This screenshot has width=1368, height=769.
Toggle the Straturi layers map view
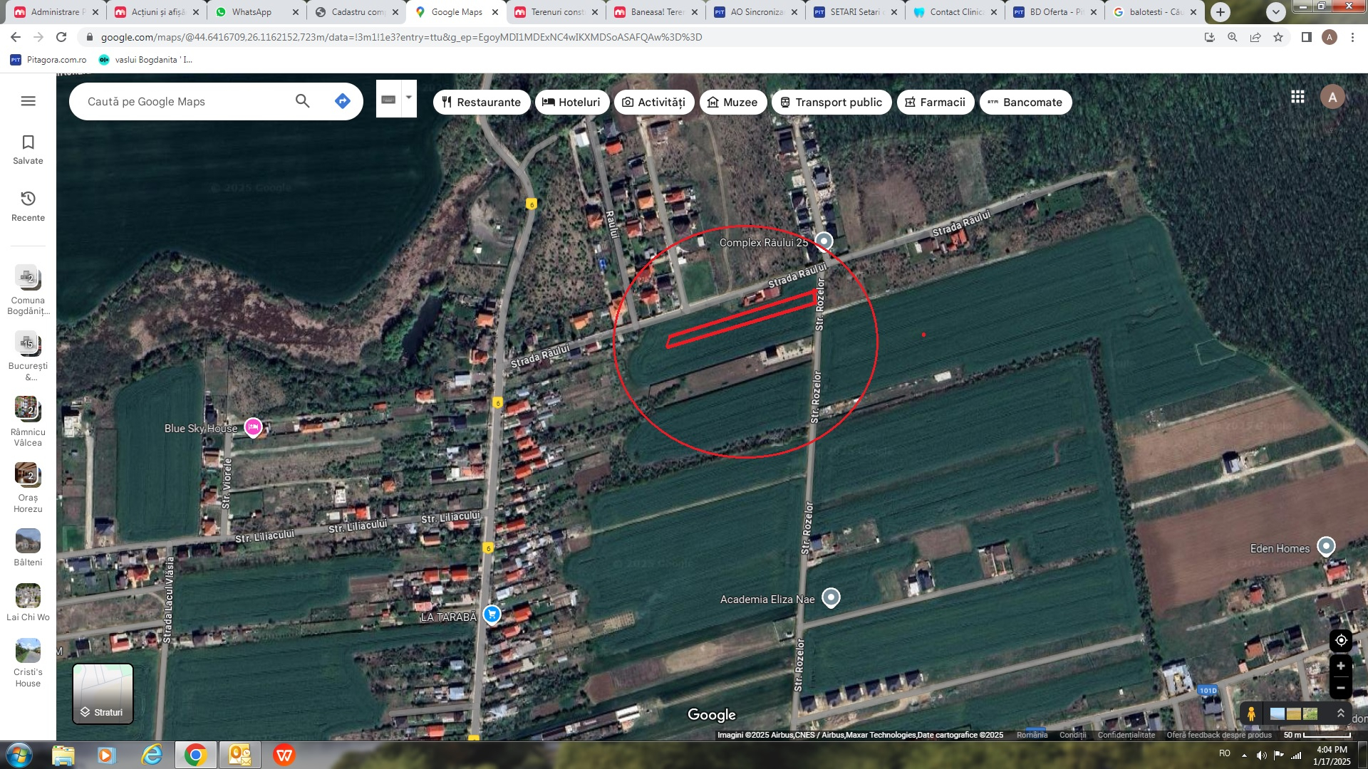(103, 694)
